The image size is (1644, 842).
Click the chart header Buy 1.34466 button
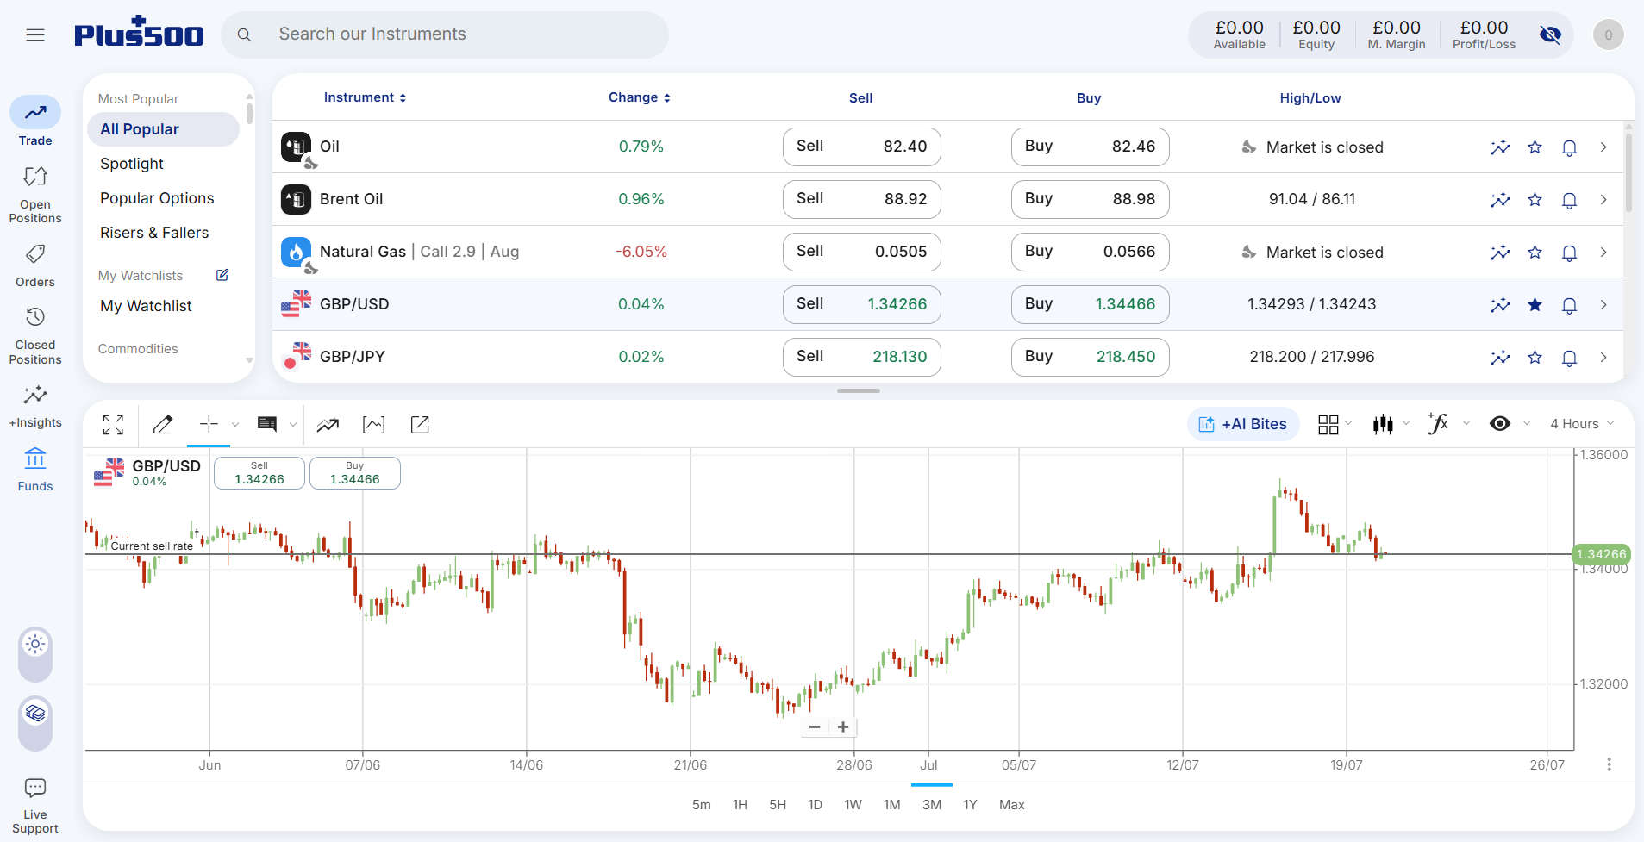355,473
